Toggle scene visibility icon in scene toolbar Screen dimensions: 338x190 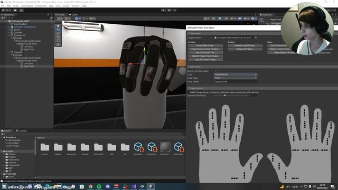[240, 18]
